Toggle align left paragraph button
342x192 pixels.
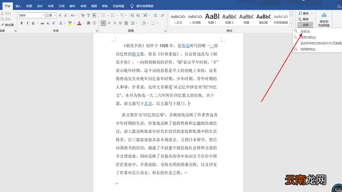tap(103, 23)
